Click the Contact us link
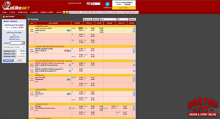220x119 pixels. click(x=107, y=8)
